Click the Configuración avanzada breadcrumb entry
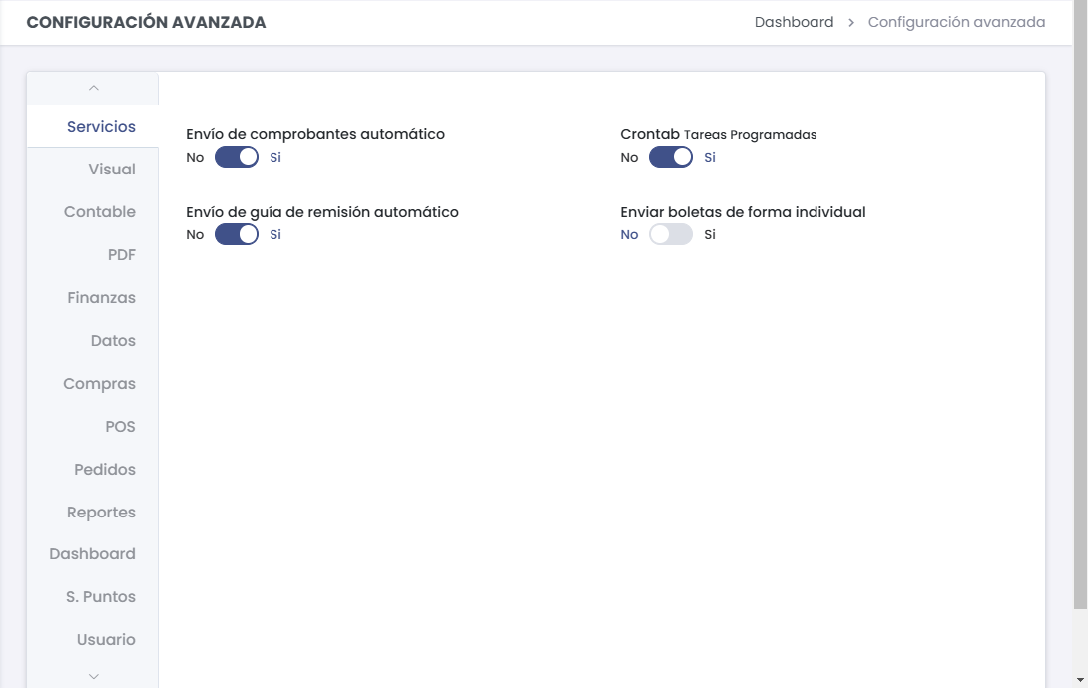Screen dimensions: 1088x688 point(956,21)
